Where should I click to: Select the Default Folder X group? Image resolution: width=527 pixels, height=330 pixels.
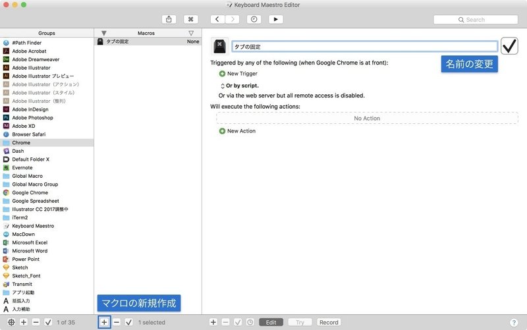tap(47, 159)
